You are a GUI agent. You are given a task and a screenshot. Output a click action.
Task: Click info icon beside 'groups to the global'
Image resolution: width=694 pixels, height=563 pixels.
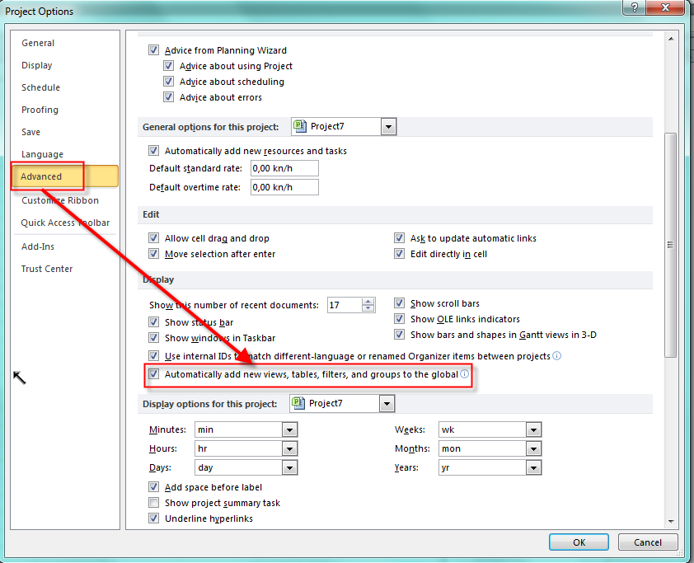[464, 374]
